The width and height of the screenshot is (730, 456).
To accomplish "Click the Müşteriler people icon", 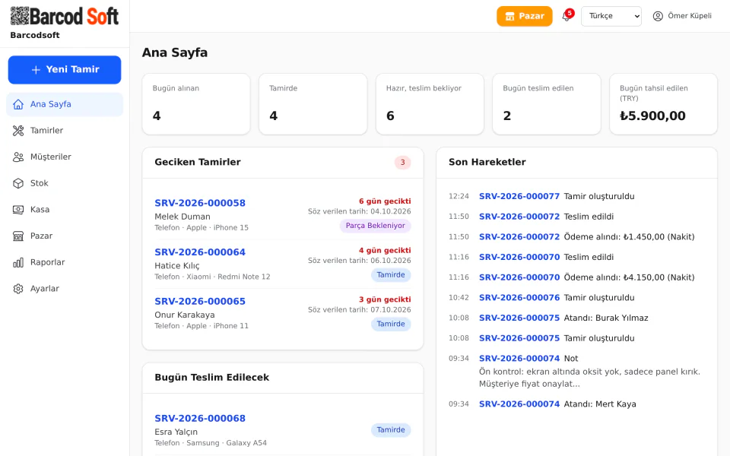I will click(x=18, y=157).
